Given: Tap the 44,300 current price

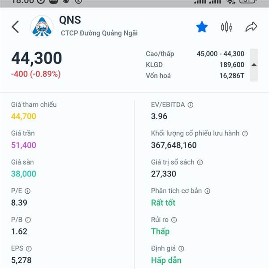Looking at the screenshot, I should tap(37, 58).
